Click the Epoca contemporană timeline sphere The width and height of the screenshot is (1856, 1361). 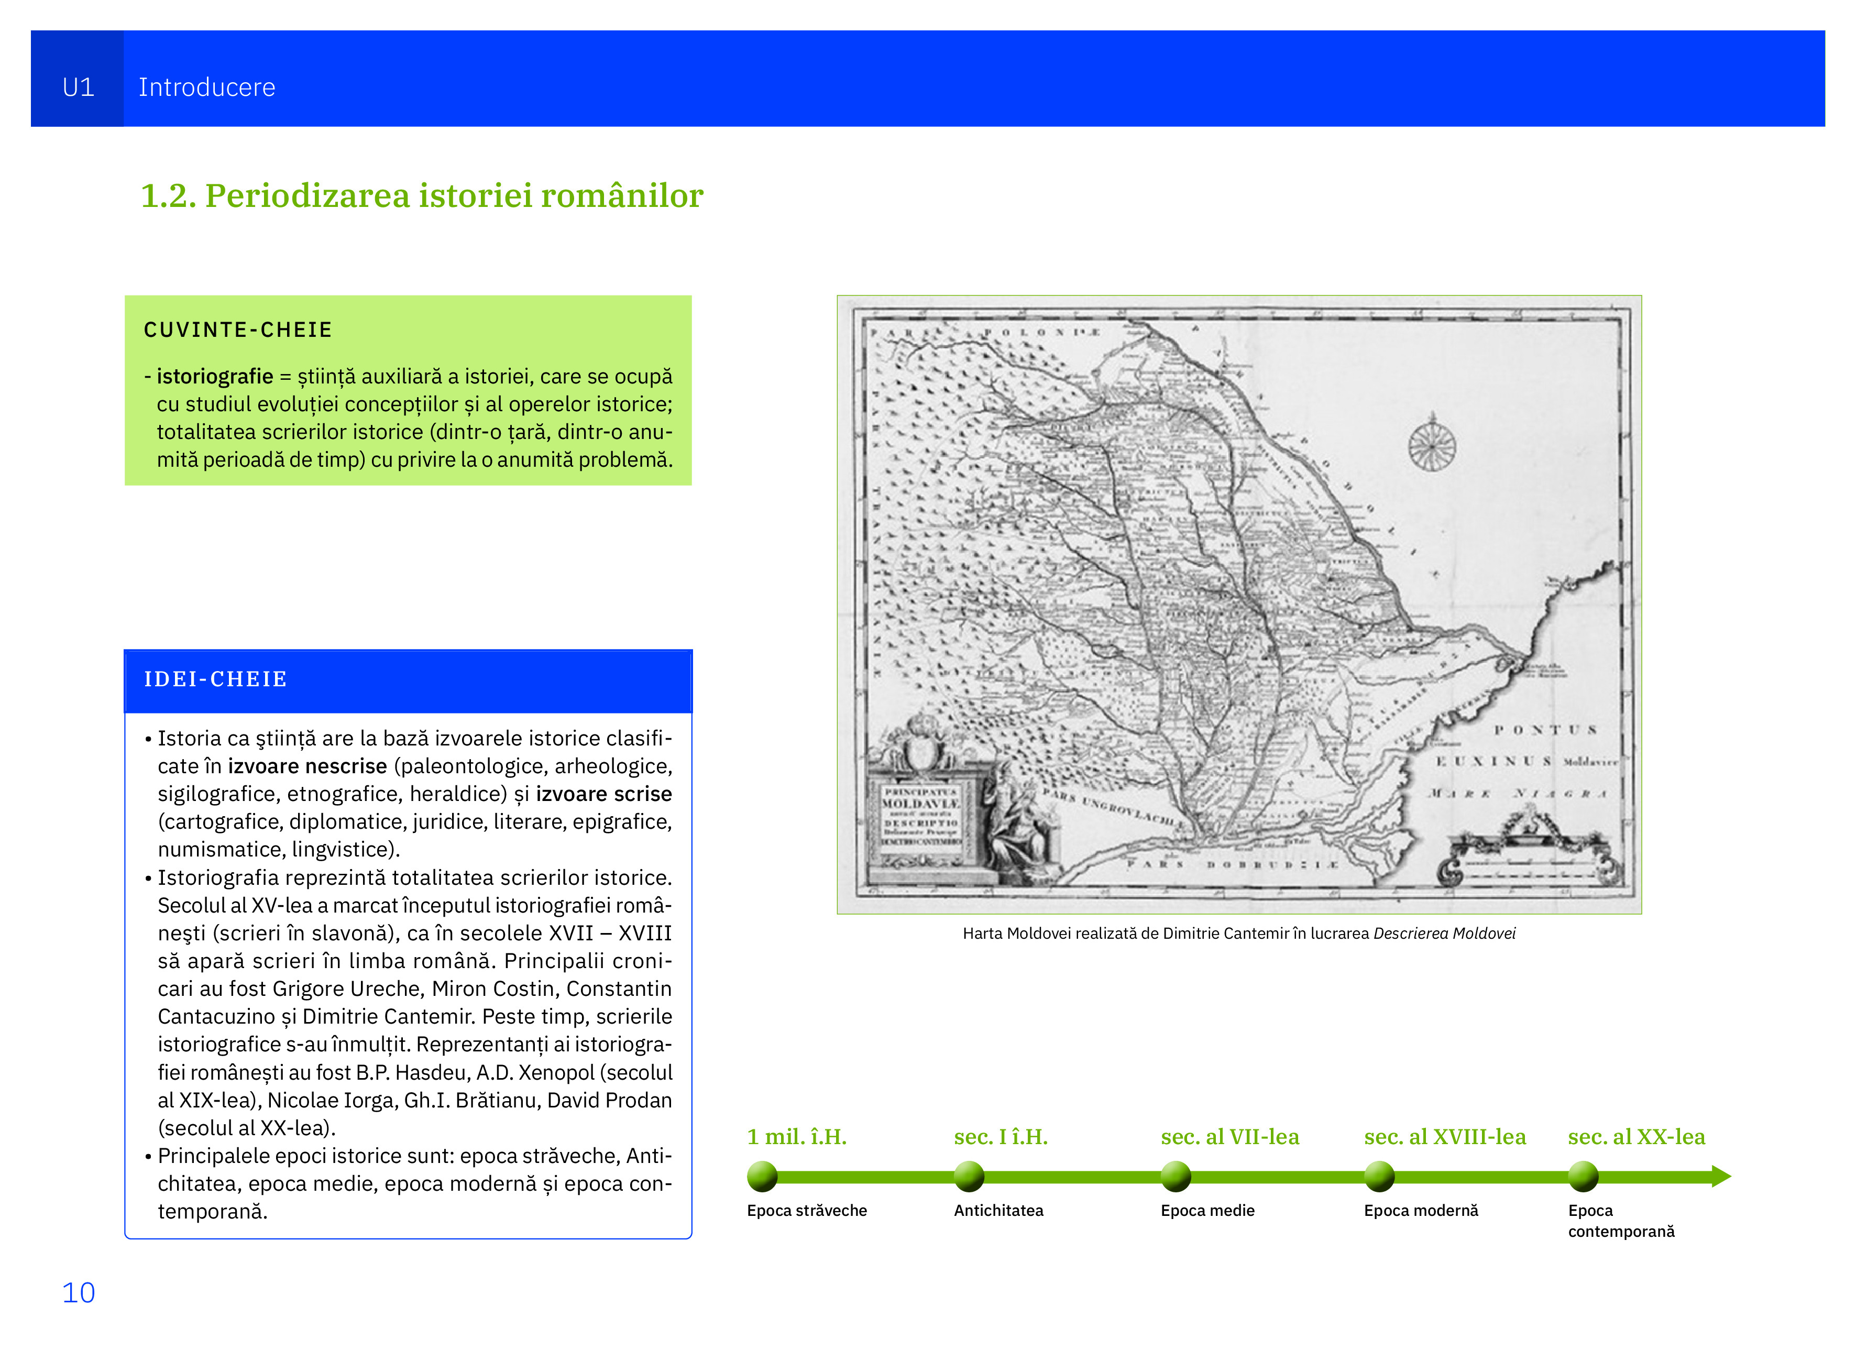(x=1583, y=1176)
